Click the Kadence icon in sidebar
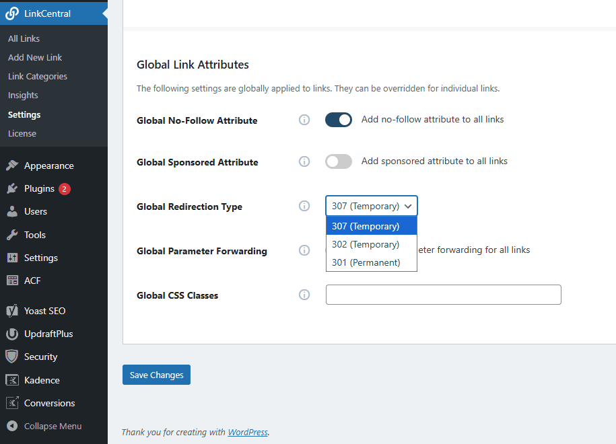616x444 pixels. 12,380
